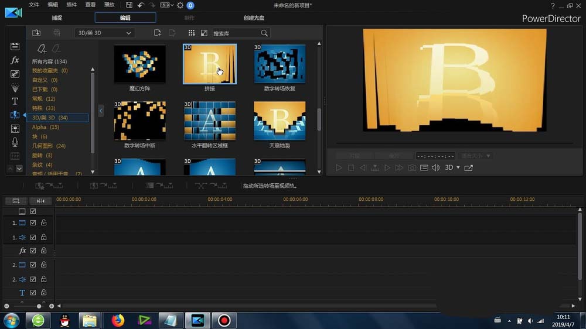Take snapshot with camera icon
This screenshot has height=329, width=586.
pyautogui.click(x=412, y=167)
